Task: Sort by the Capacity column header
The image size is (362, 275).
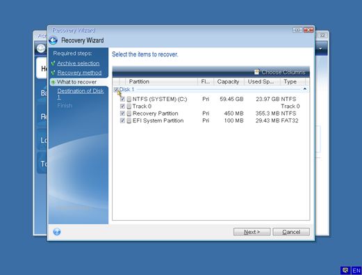Action: tap(229, 81)
